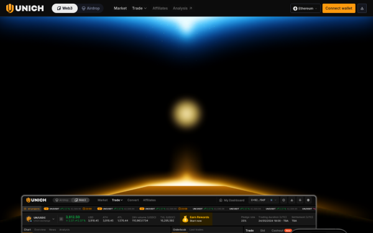Select the Last trades tab
Screen dimensions: 373x233
click(196, 230)
